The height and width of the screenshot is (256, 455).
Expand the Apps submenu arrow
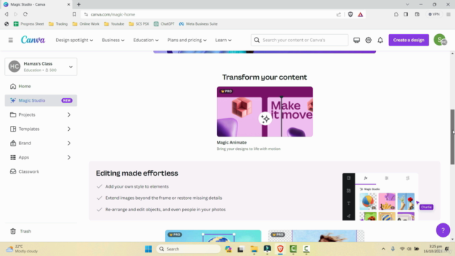69,157
